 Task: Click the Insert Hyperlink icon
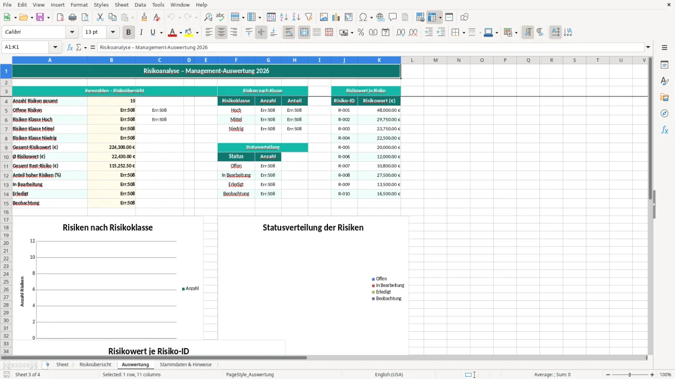(380, 17)
